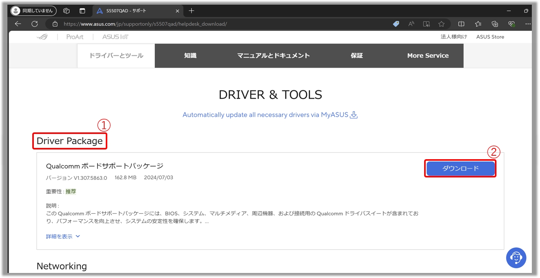Screen dimensions: 540x278
Task: Go back to the previous page
Action: [x=18, y=24]
